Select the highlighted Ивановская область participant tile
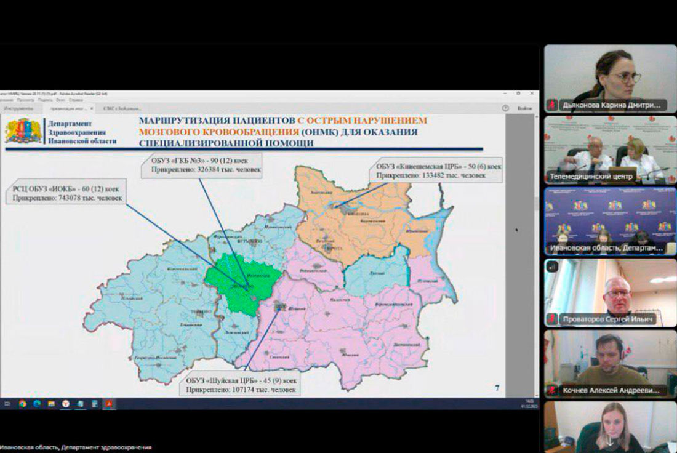This screenshot has width=677, height=453. tap(610, 221)
